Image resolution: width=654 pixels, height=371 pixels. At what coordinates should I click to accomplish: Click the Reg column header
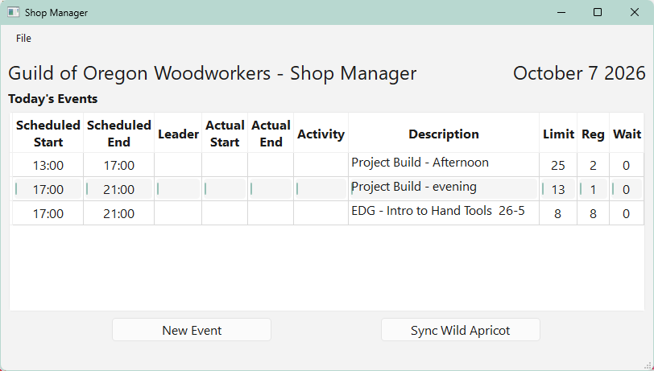click(593, 134)
